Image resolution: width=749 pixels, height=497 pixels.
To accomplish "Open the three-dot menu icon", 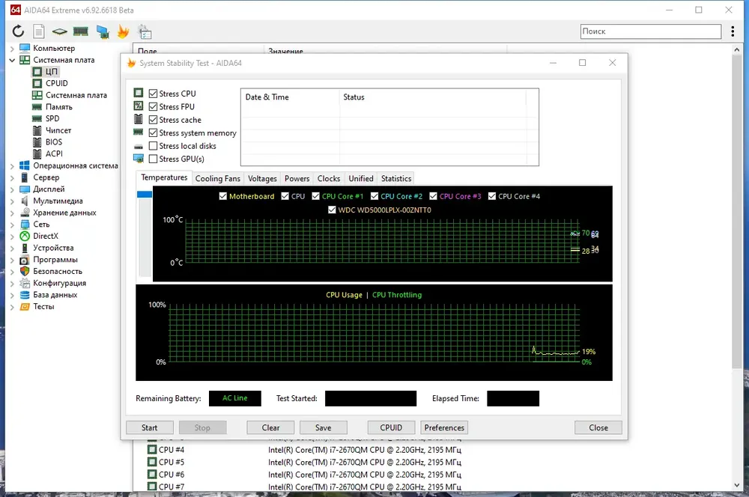I will click(x=733, y=31).
